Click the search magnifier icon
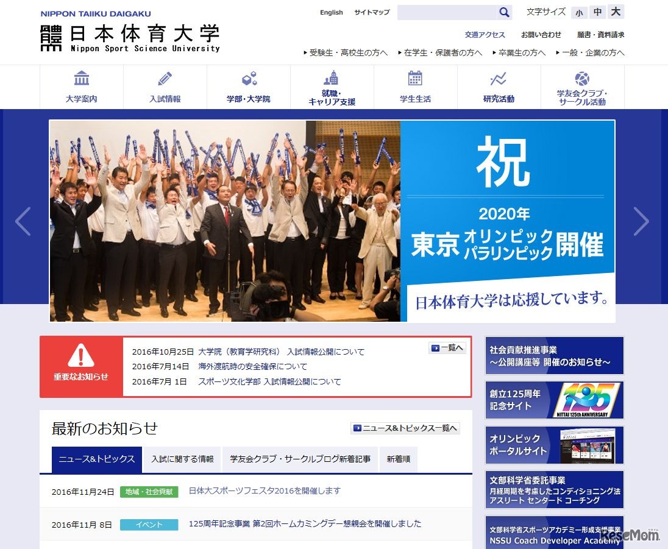This screenshot has height=549, width=668. [504, 12]
